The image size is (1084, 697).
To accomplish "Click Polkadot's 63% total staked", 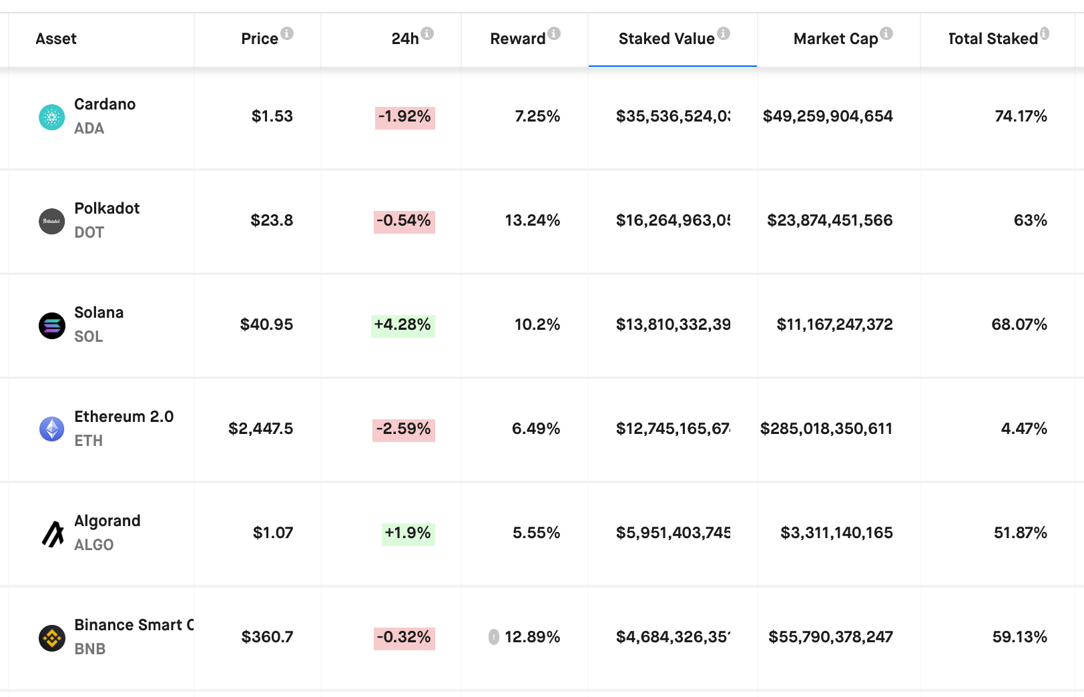I will (1031, 220).
